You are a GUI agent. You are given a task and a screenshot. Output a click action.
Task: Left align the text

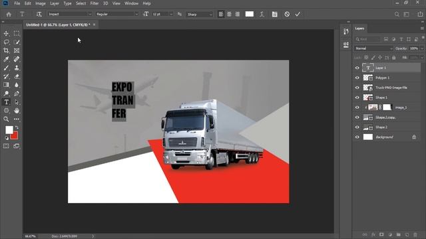tap(221, 14)
